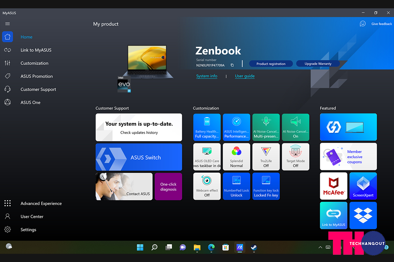Open Battery Health Charging tile
Image resolution: width=394 pixels, height=262 pixels.
207,127
